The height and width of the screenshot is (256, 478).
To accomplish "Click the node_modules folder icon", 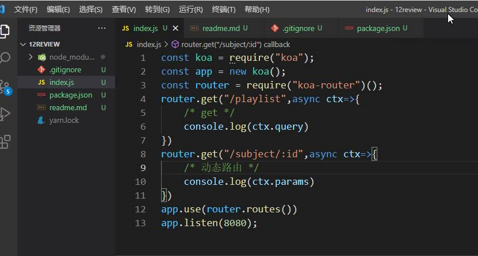I will (x=42, y=57).
